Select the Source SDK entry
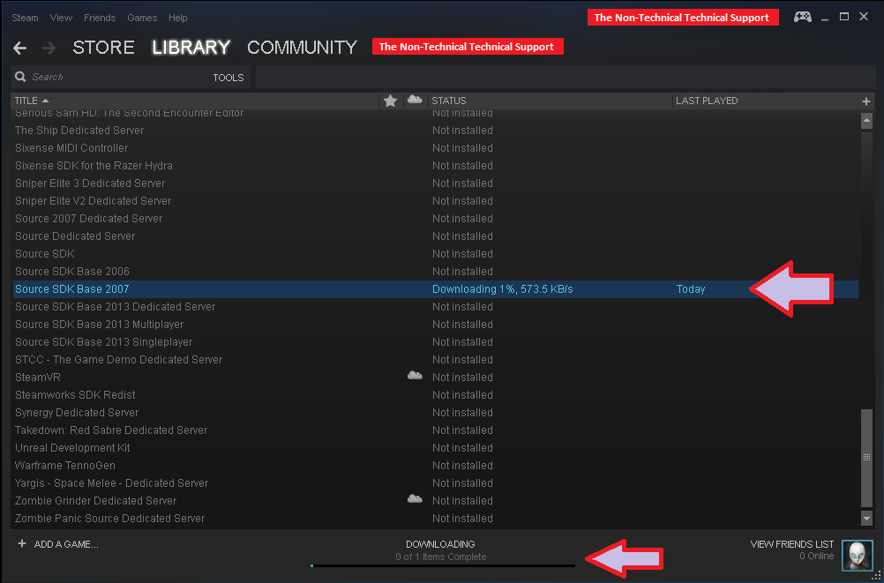Screen dimensions: 884x583 pyautogui.click(x=44, y=254)
